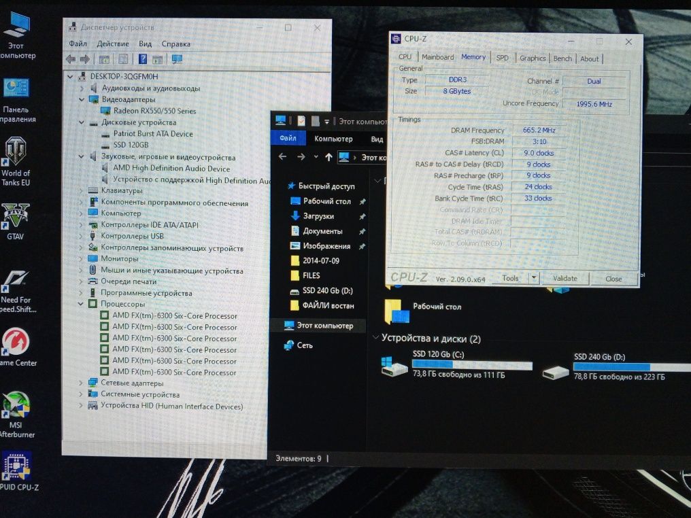Switch to Graphics tab in CPU-Z
The image size is (691, 518).
point(533,58)
